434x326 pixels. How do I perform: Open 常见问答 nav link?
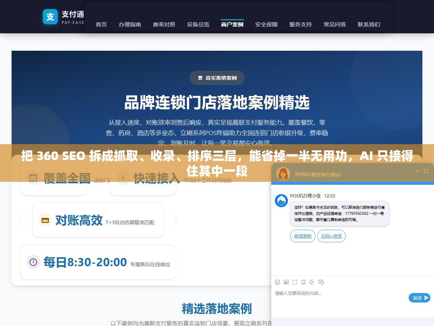coord(335,25)
